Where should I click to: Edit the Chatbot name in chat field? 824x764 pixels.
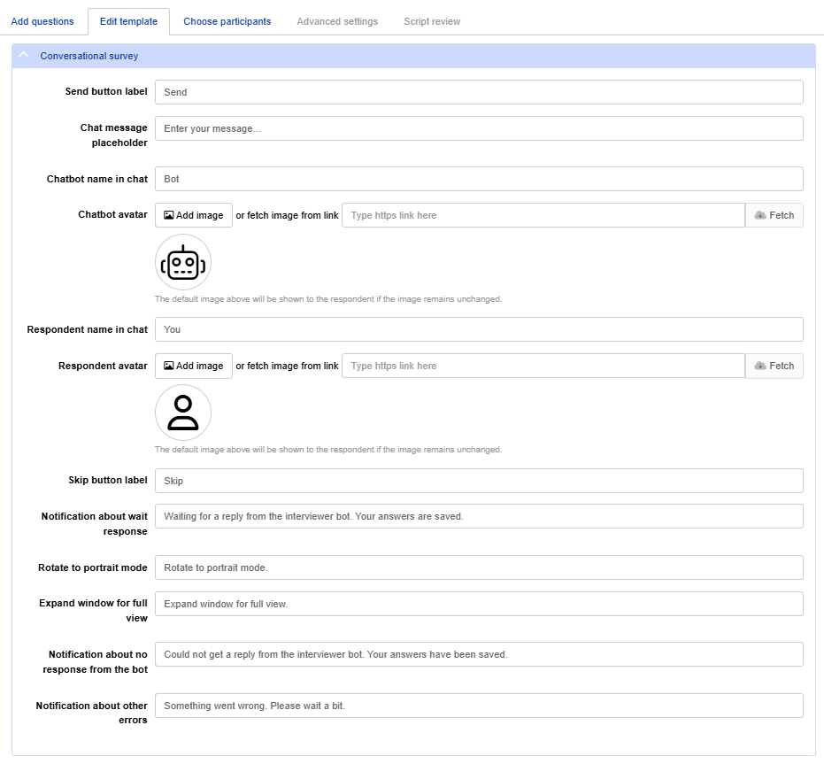tap(478, 178)
